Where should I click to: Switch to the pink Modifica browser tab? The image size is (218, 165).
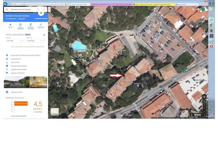(x=101, y=4)
